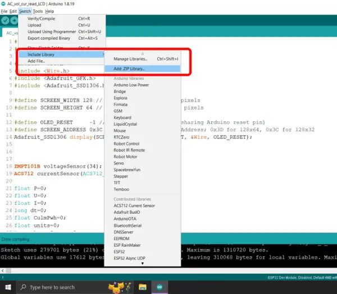Click code line float CulmPwh=0;

pos(40,218)
